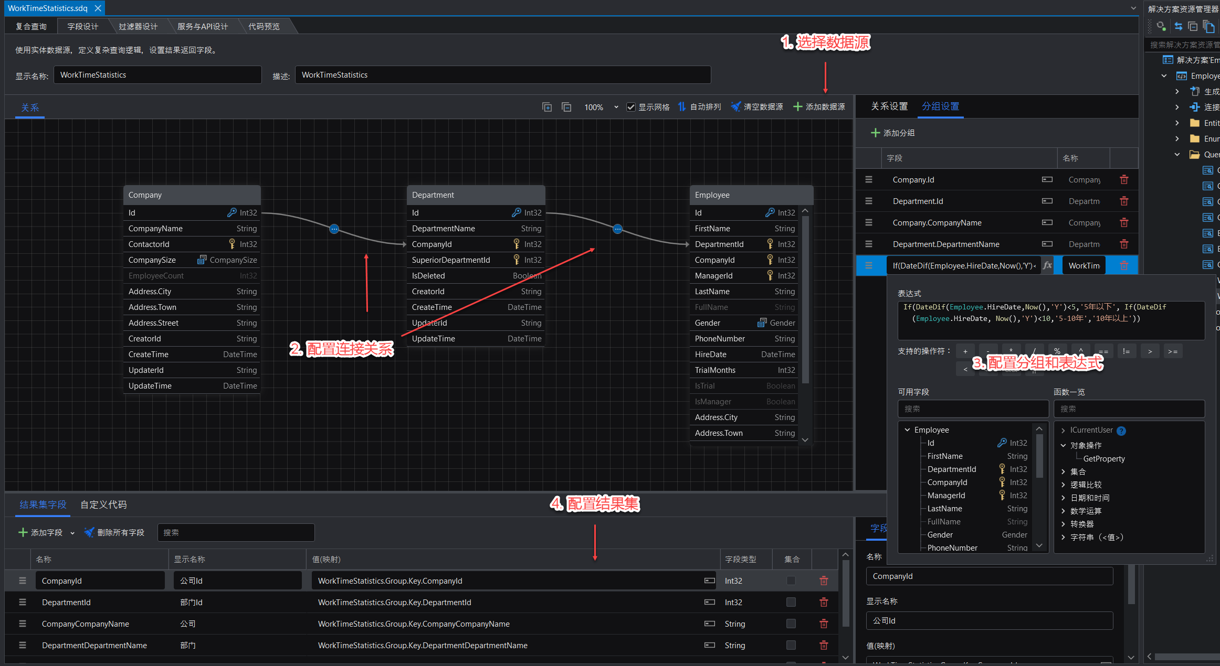Click the expand-all icon in the relation canvas toolbar
This screenshot has height=666, width=1220.
click(x=547, y=107)
